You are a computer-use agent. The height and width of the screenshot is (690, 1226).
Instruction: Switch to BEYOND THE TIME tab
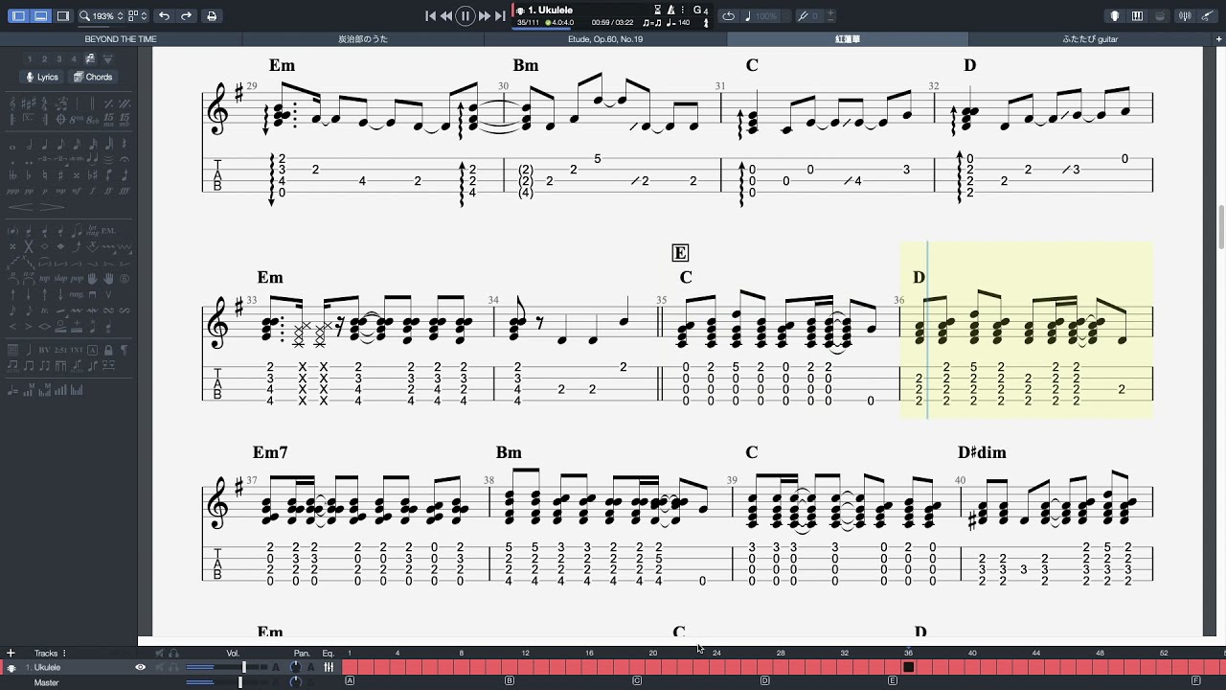point(121,39)
